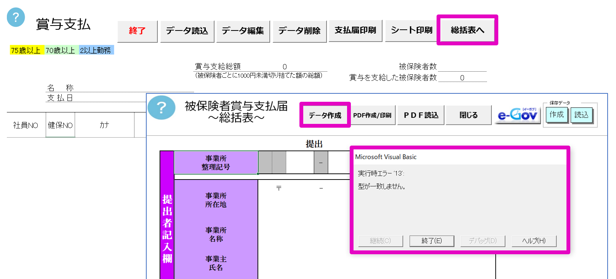Go to 総括表へ
This screenshot has width=616, height=279.
coord(467,30)
